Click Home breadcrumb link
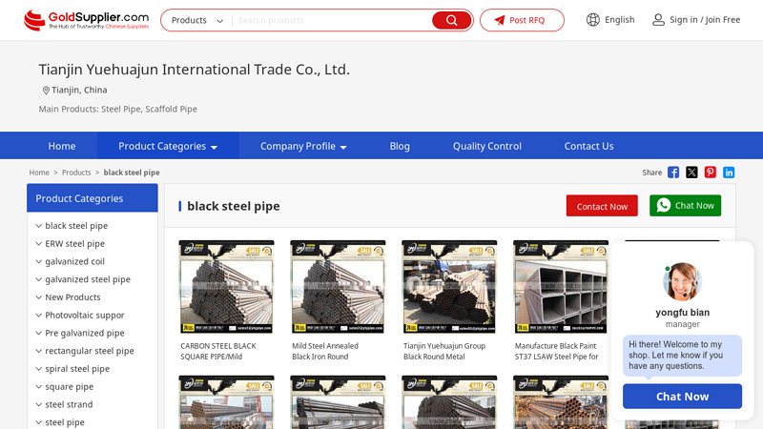Screen dimensions: 763x429 [x=39, y=173]
